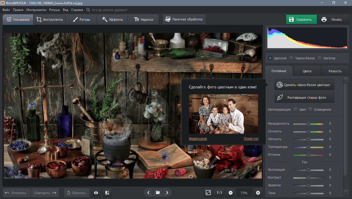Select the Негатив radio button

pos(320,58)
